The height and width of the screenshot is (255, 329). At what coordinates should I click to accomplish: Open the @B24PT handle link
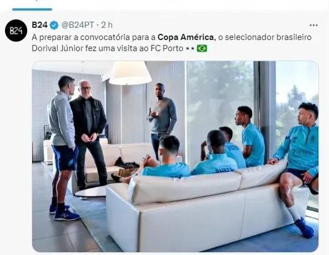(78, 25)
